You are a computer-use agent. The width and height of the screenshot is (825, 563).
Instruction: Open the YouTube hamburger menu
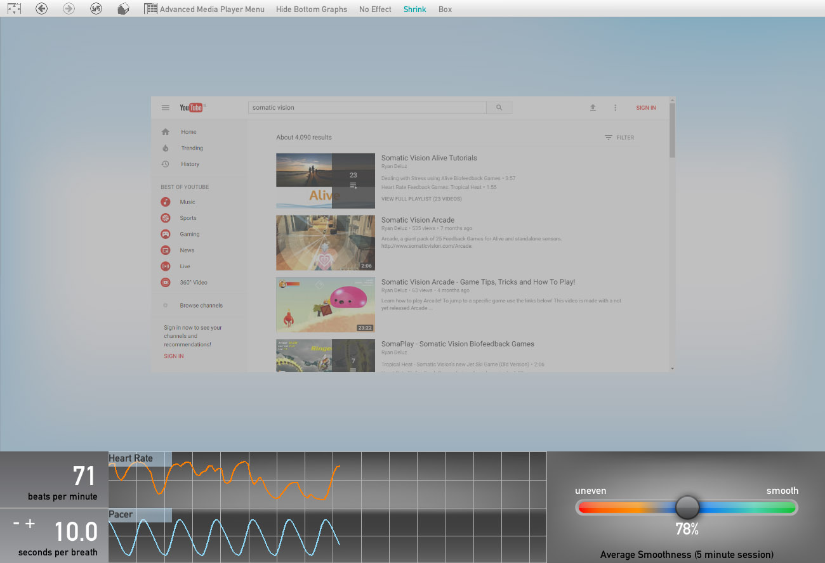(166, 108)
